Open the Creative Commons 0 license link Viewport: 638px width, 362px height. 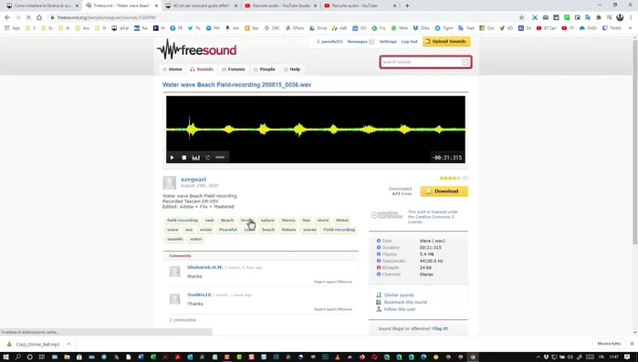pos(433,217)
